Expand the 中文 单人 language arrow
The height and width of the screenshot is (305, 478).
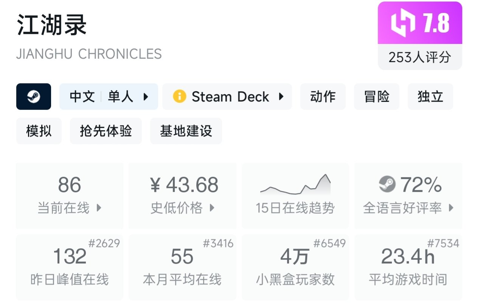(146, 97)
